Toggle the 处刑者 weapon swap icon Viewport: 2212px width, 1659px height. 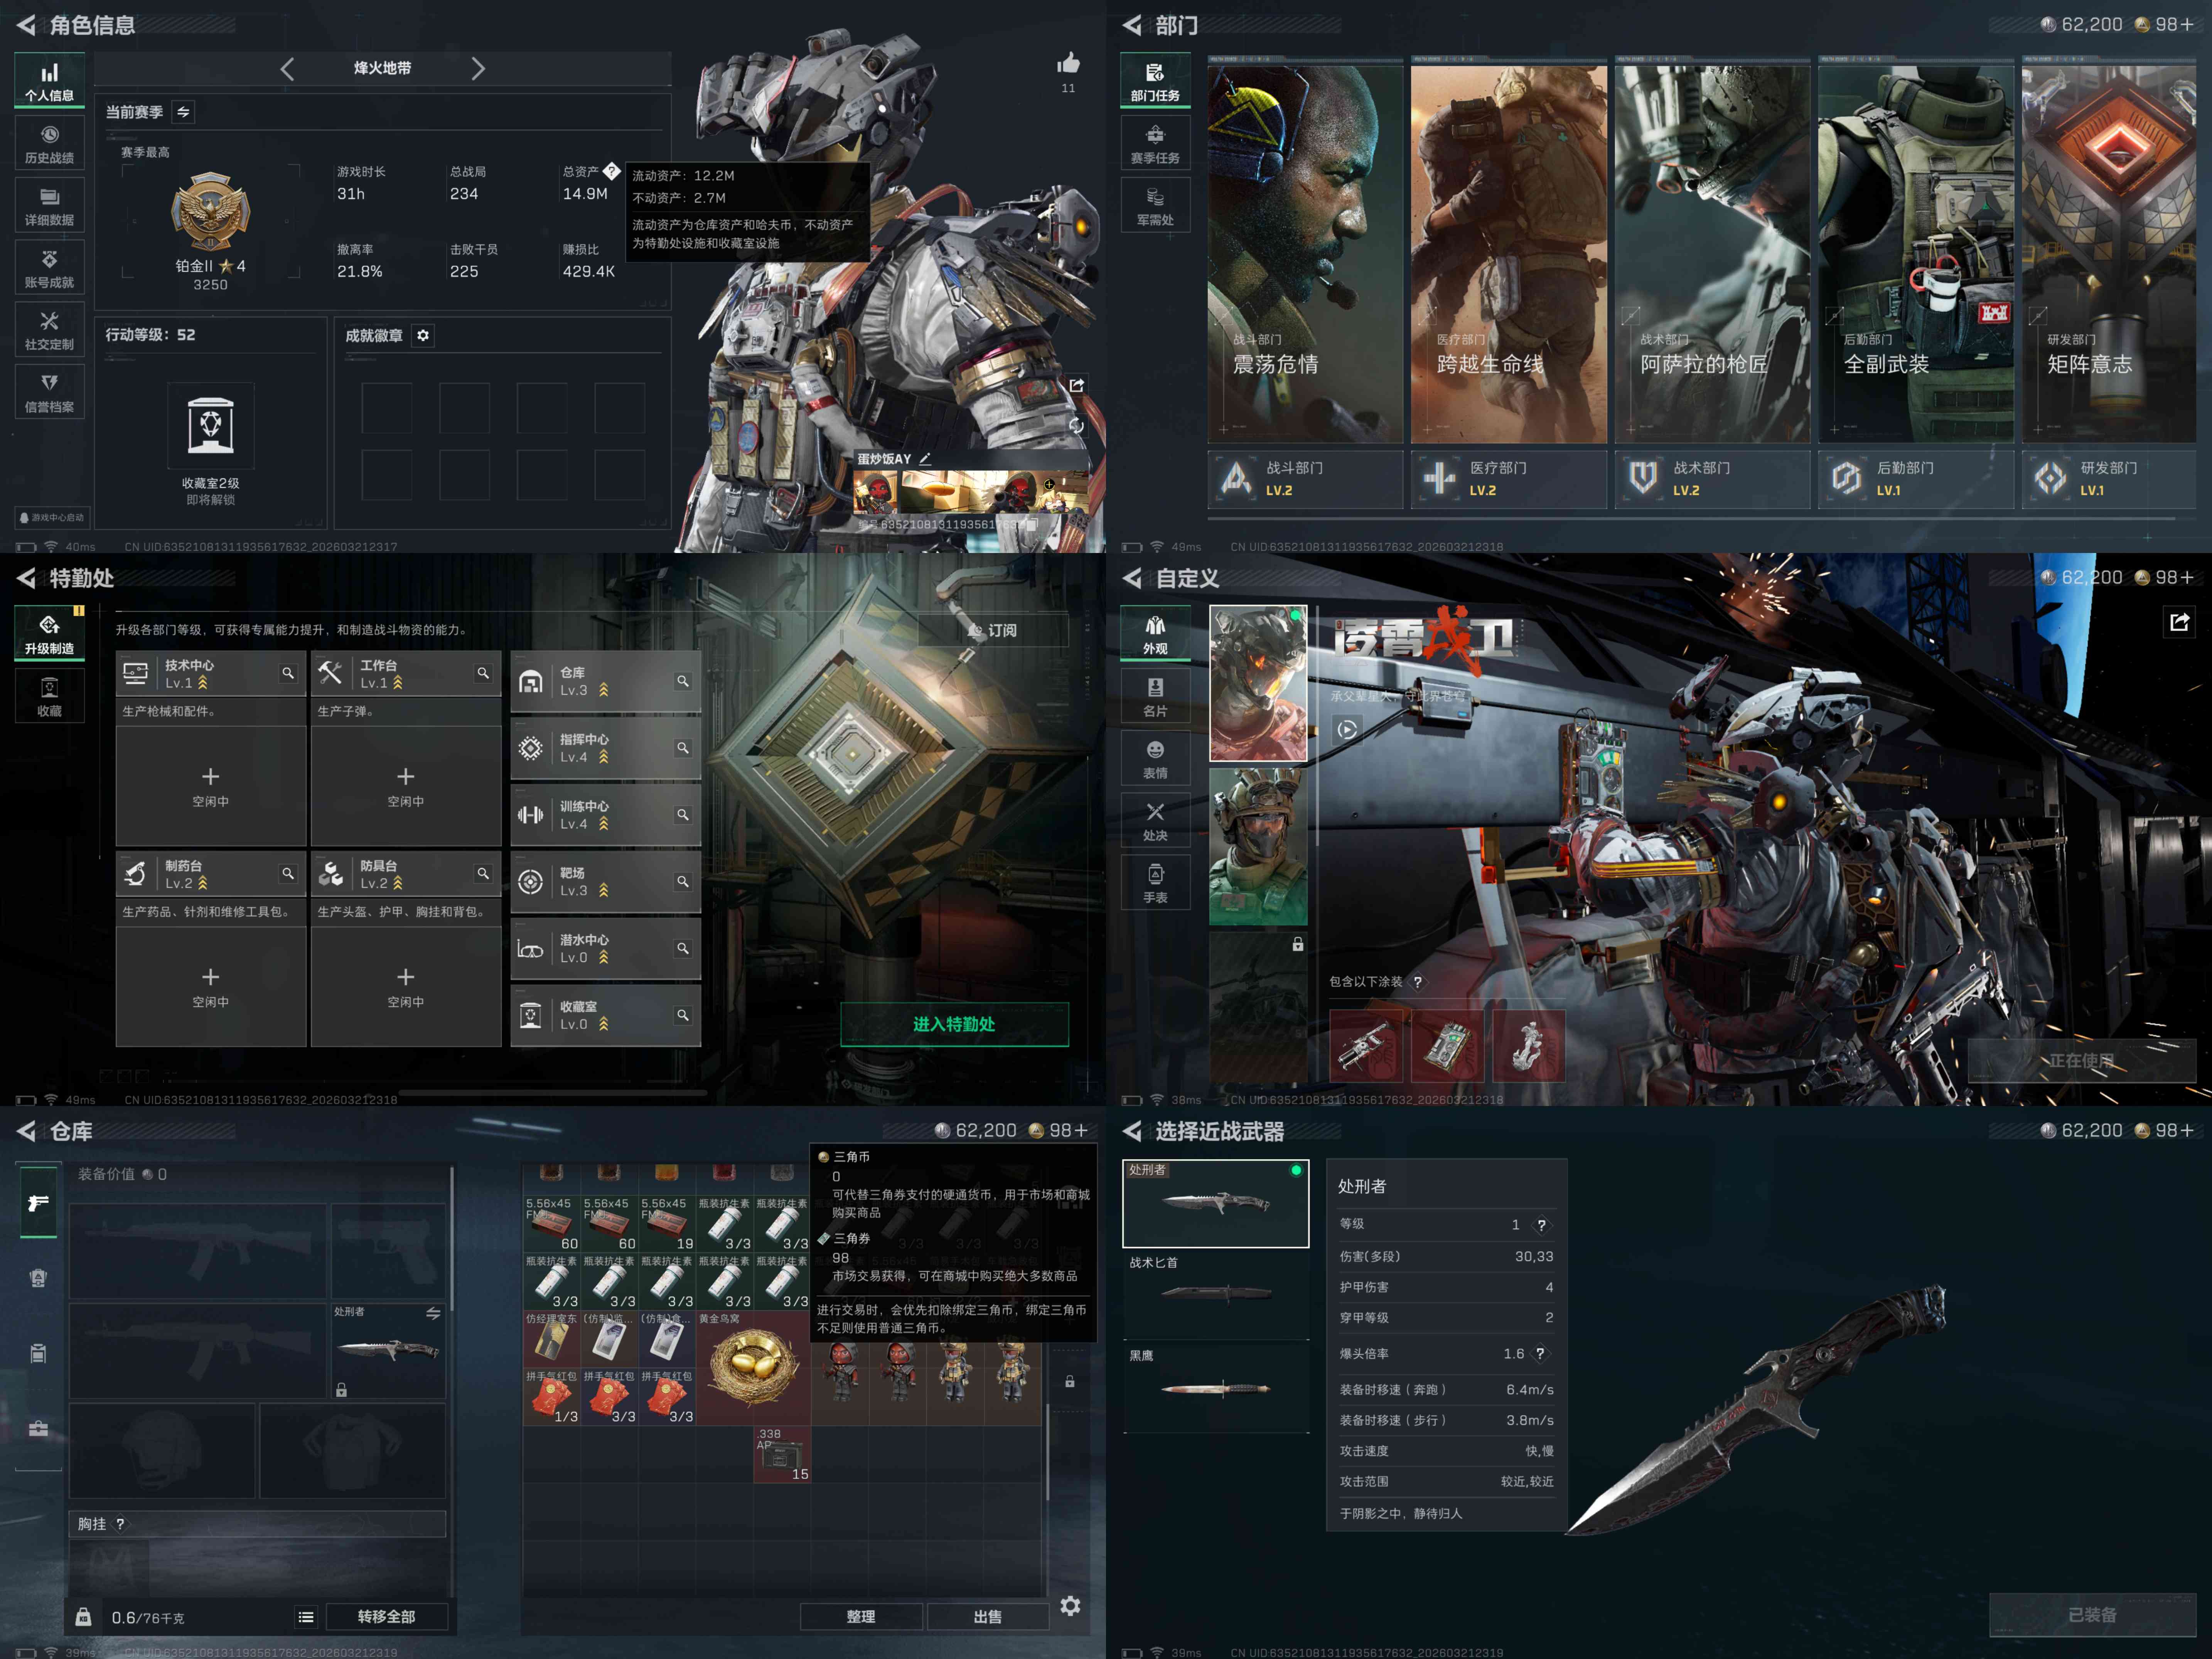(433, 1313)
